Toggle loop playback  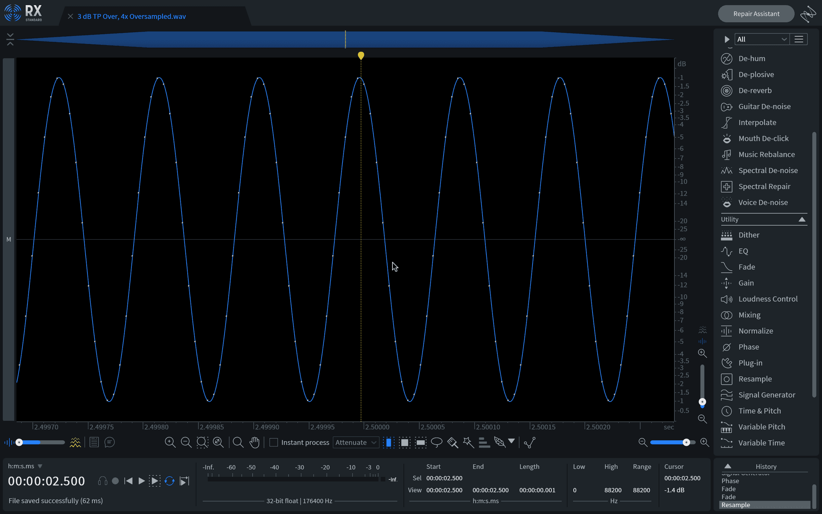[x=170, y=481]
